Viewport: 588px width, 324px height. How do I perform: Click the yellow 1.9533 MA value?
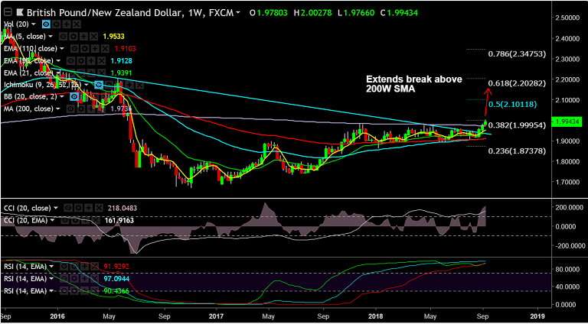(x=113, y=37)
